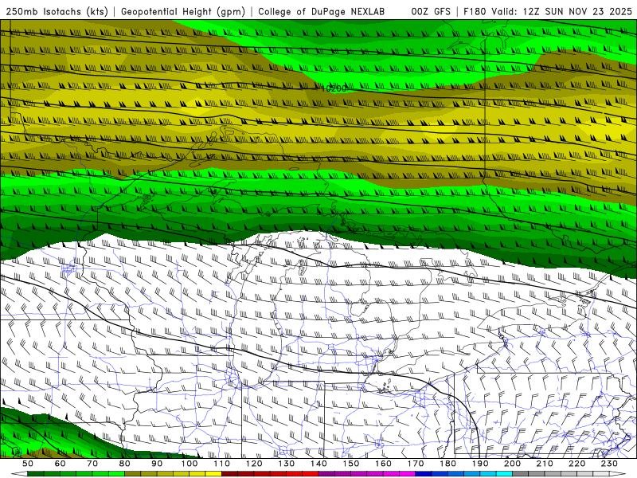The height and width of the screenshot is (478, 637).
Task: Click the "250mb Isotachs (kts)" title text
Action: pyautogui.click(x=57, y=12)
